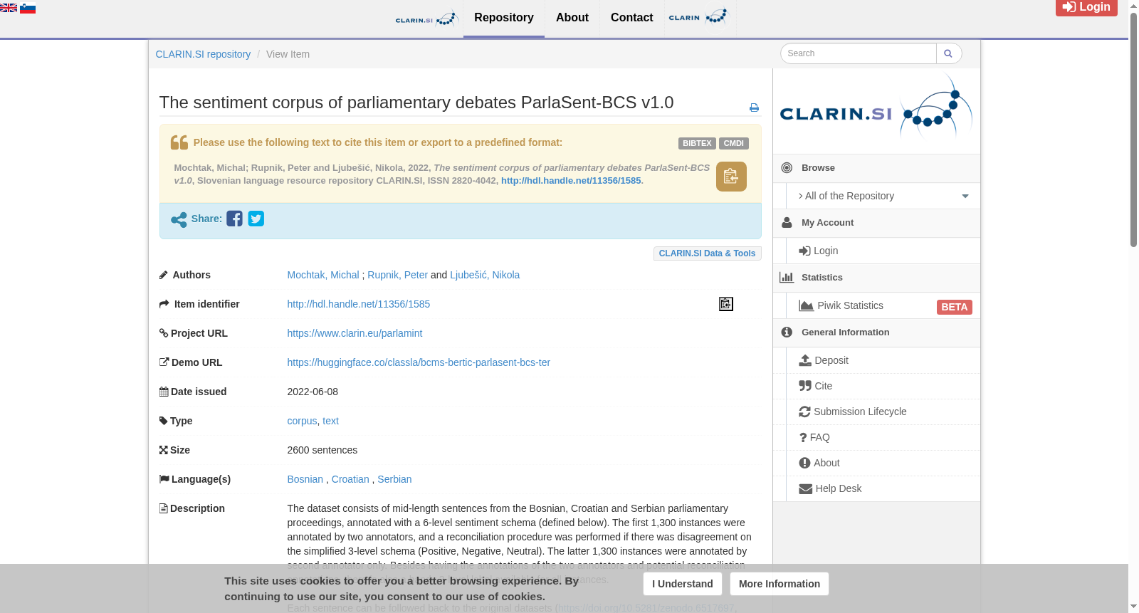The width and height of the screenshot is (1139, 613).
Task: Open author Rupnik, Peter
Action: (398, 275)
